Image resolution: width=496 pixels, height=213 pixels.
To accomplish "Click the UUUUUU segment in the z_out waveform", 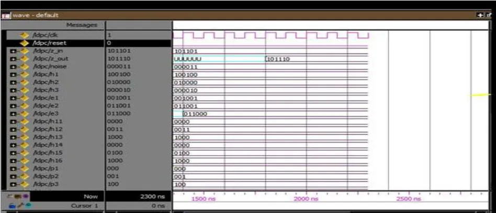I will pyautogui.click(x=188, y=59).
